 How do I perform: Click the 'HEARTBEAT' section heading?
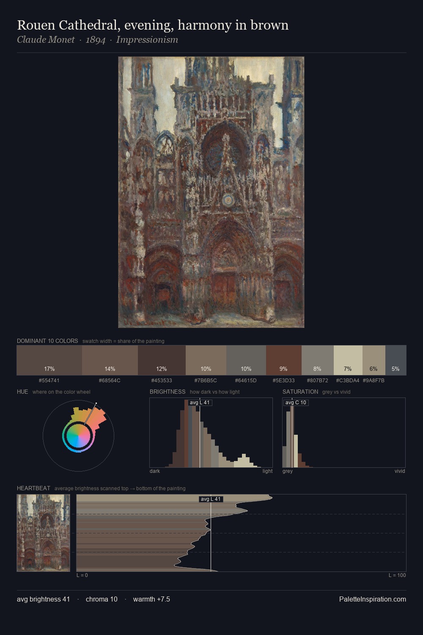(33, 488)
